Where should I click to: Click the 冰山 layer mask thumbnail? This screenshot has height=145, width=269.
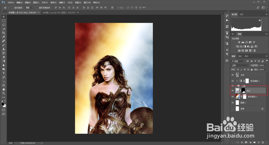point(243,91)
